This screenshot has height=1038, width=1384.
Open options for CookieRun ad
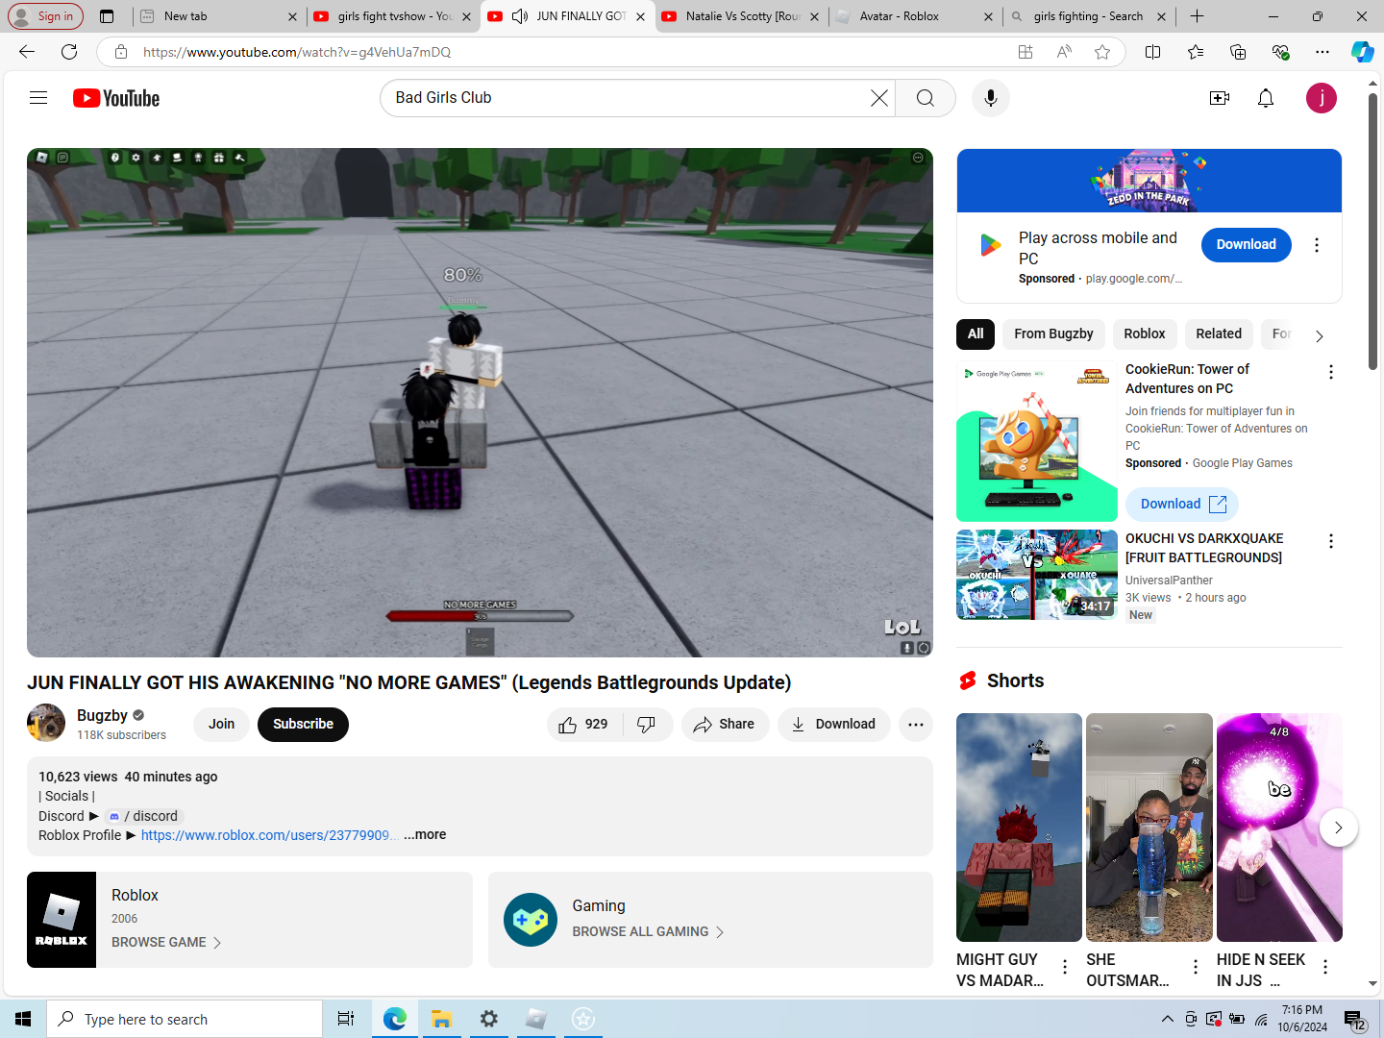(1331, 372)
